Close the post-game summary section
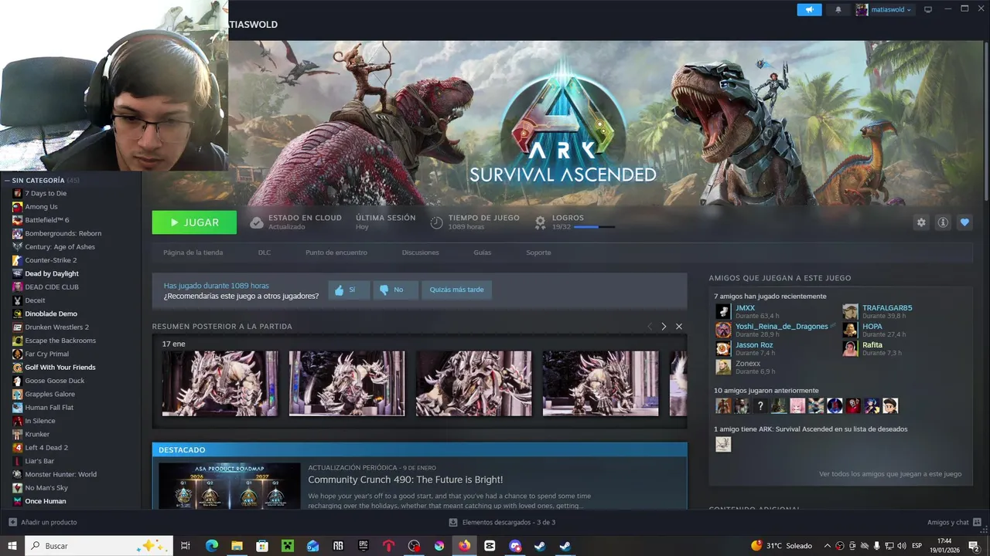Screen dimensions: 990x556 tap(679, 327)
